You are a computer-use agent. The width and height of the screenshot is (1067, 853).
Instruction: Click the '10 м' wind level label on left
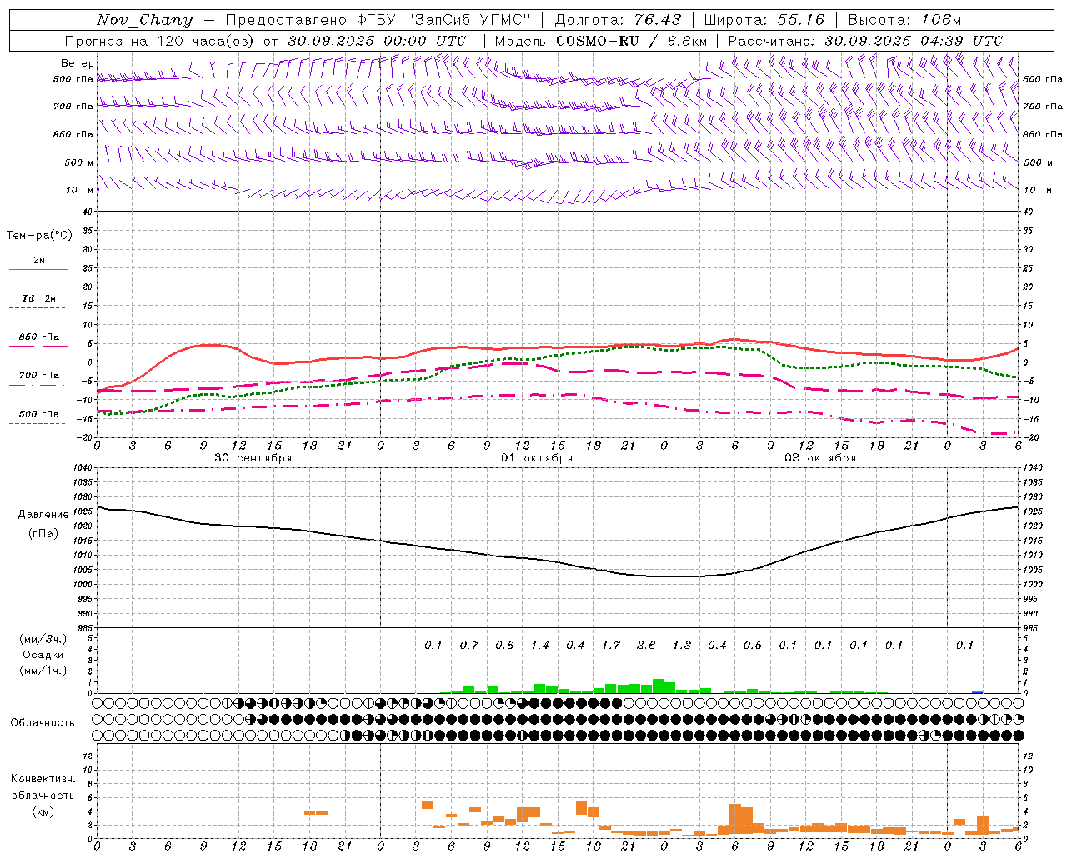point(81,190)
